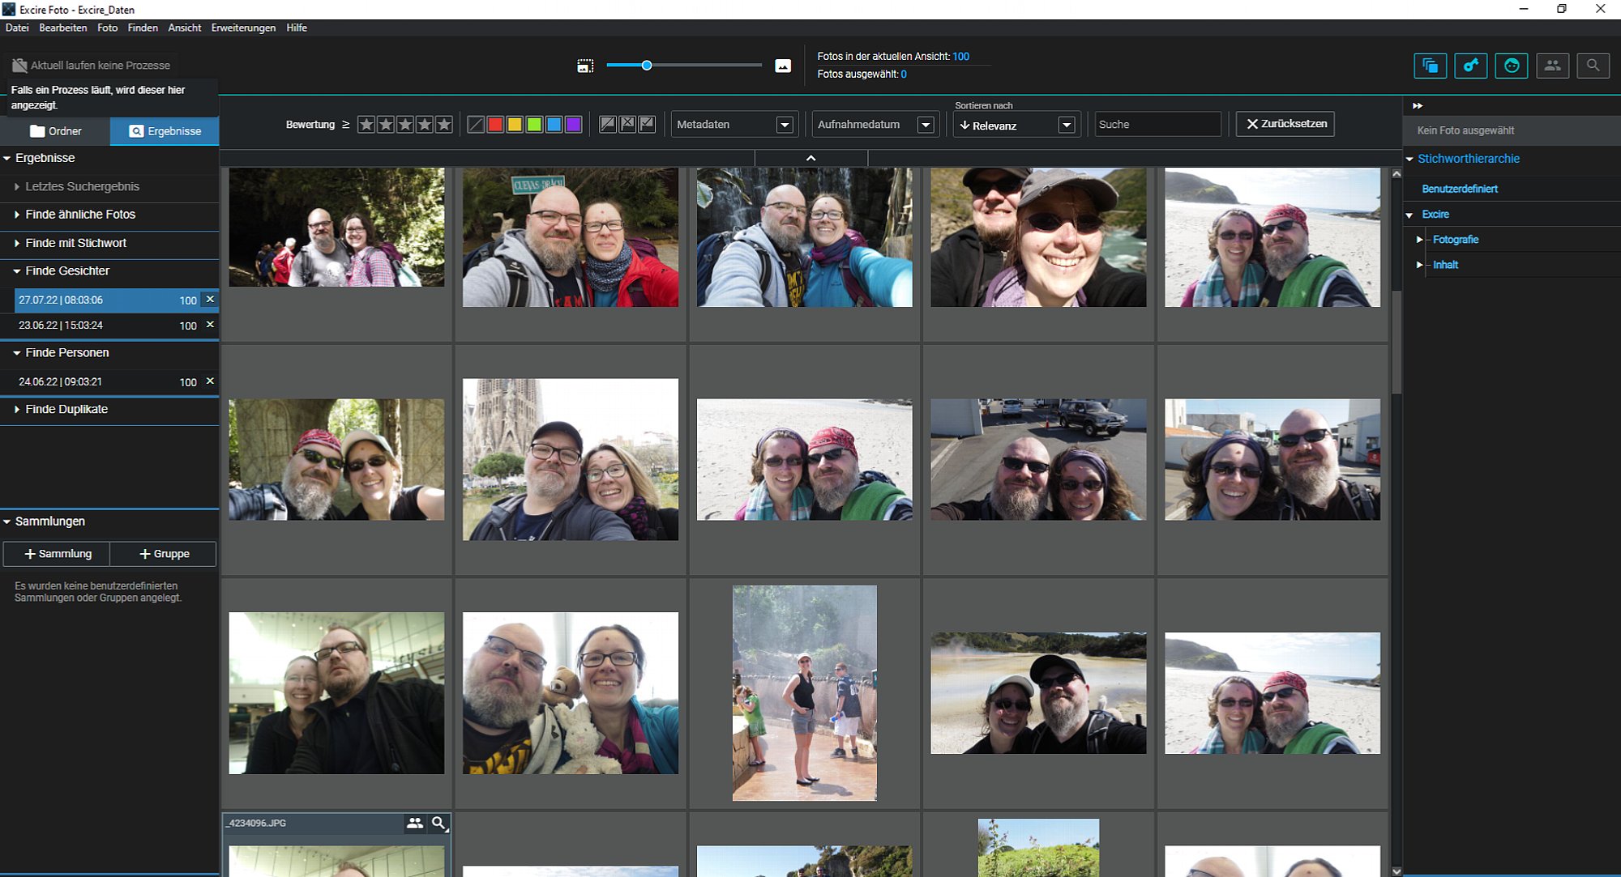Image resolution: width=1621 pixels, height=877 pixels.
Task: Click the process status icon
Action: click(19, 65)
